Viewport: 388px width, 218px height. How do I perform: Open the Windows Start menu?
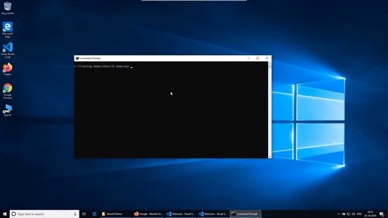coord(5,214)
